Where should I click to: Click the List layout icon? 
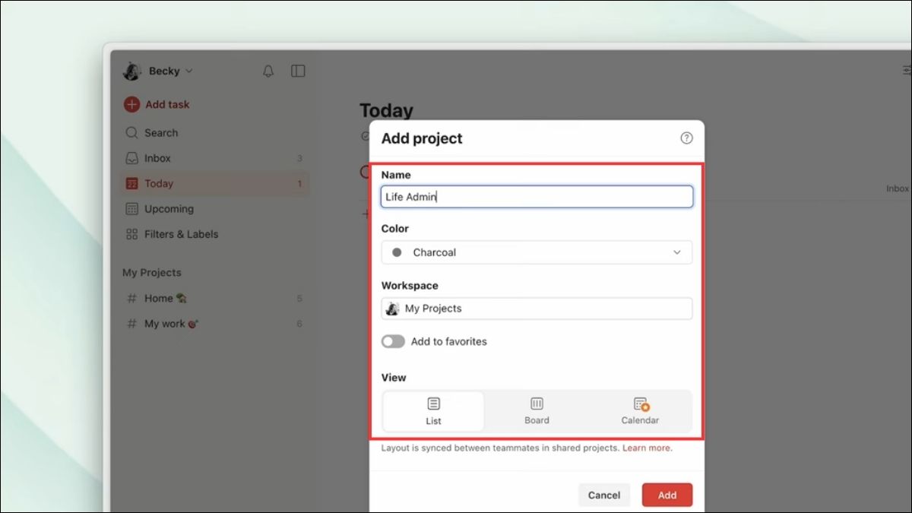pyautogui.click(x=433, y=404)
